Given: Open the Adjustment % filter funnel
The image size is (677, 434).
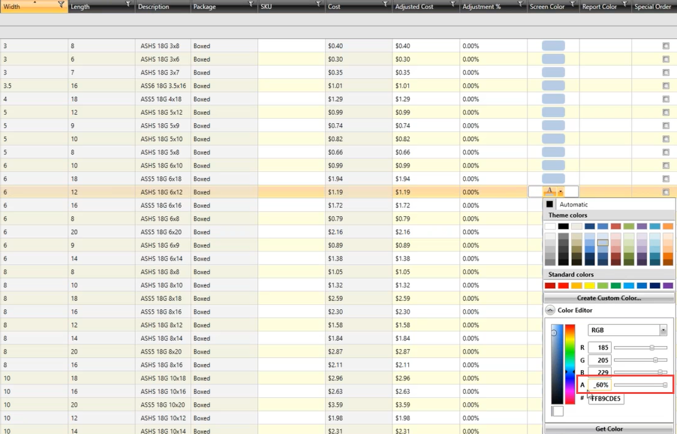Looking at the screenshot, I should (x=520, y=5).
